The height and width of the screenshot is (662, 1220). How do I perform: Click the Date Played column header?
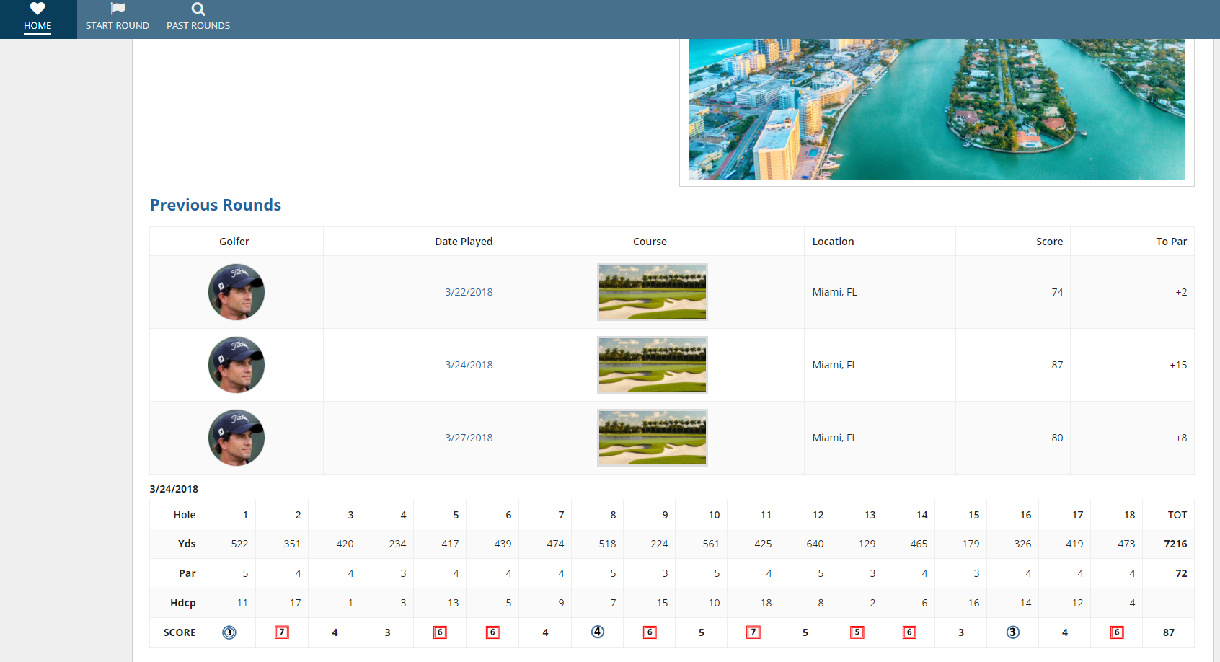click(464, 241)
